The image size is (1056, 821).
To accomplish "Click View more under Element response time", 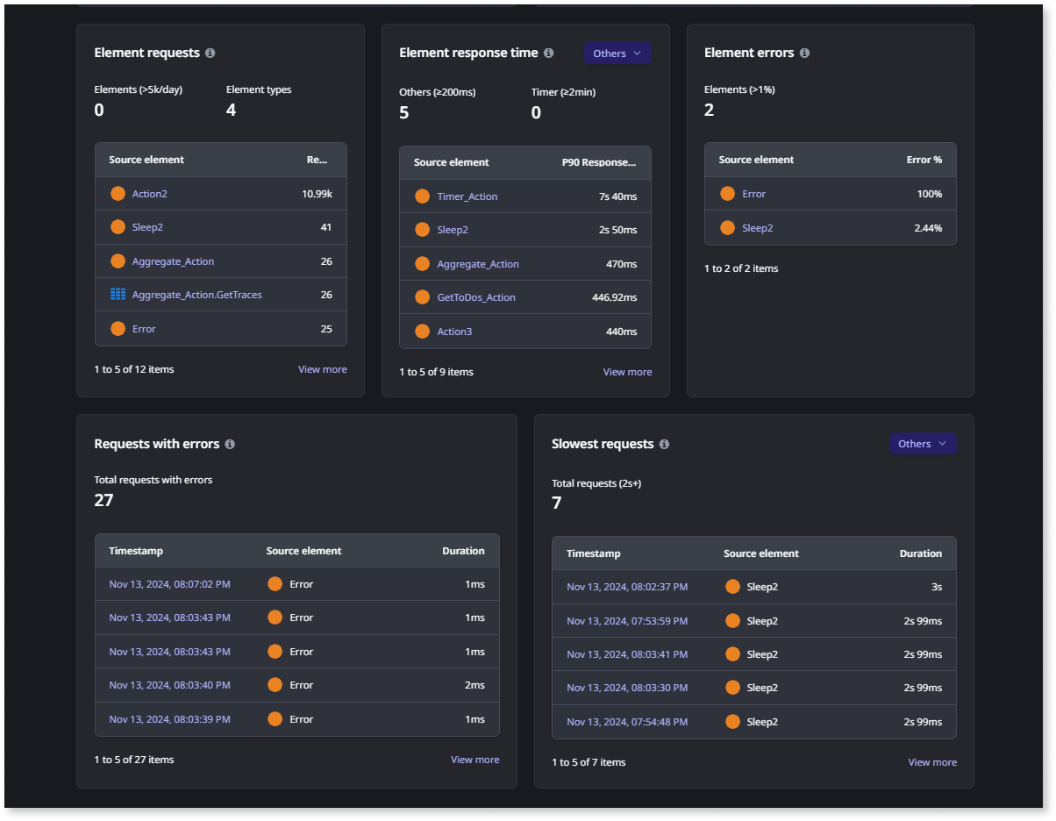I will pos(627,372).
